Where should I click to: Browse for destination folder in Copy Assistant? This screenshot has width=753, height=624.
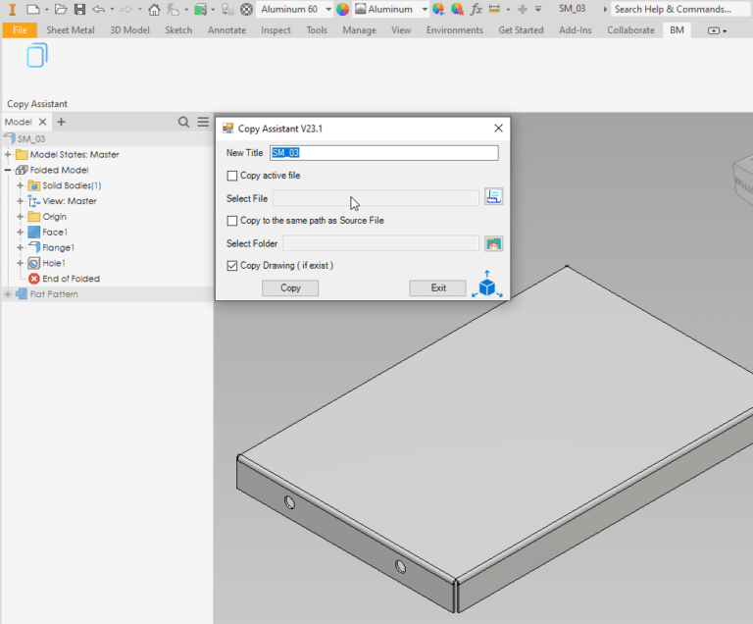(x=494, y=243)
